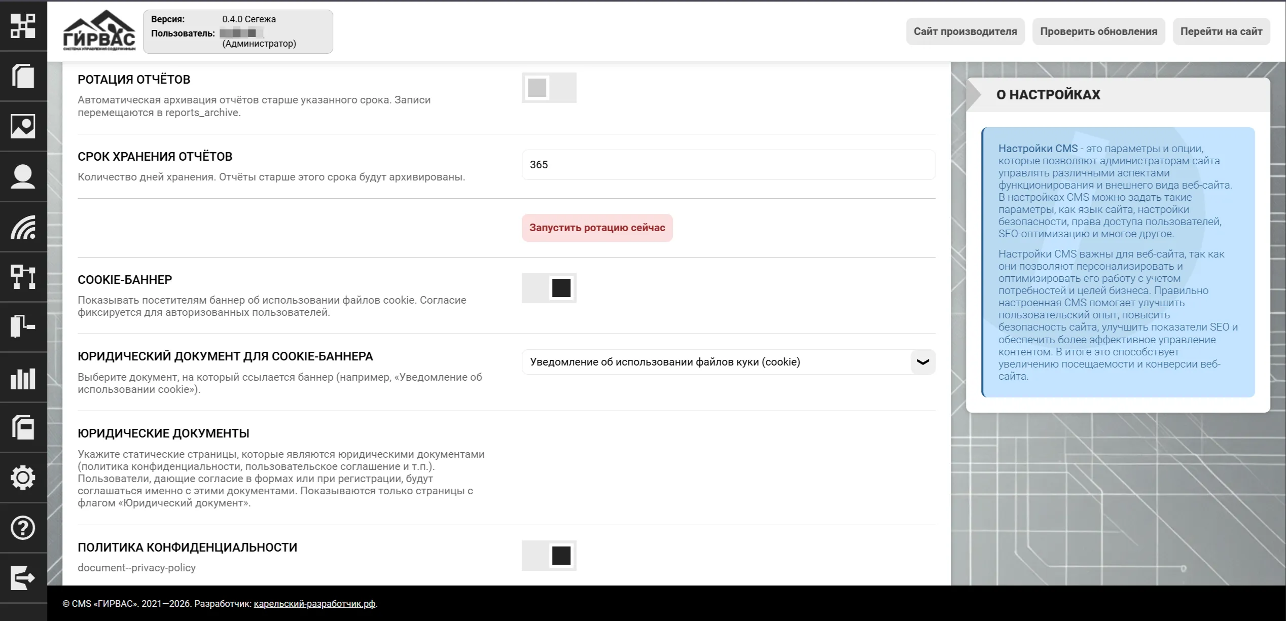Click the Проверить обновления button

1098,31
